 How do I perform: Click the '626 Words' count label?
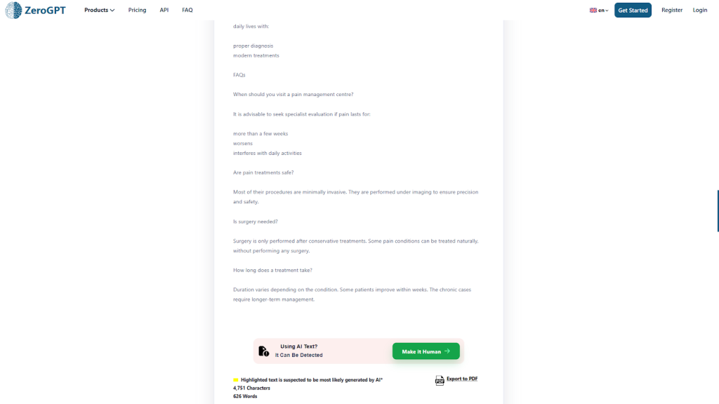pos(245,396)
